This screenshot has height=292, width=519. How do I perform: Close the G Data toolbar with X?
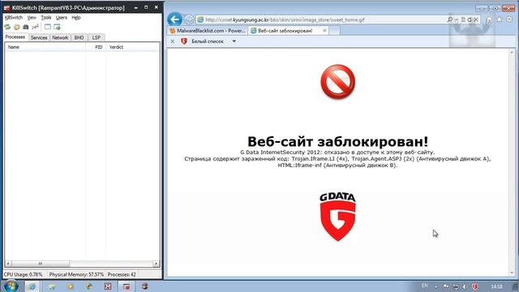(x=173, y=41)
